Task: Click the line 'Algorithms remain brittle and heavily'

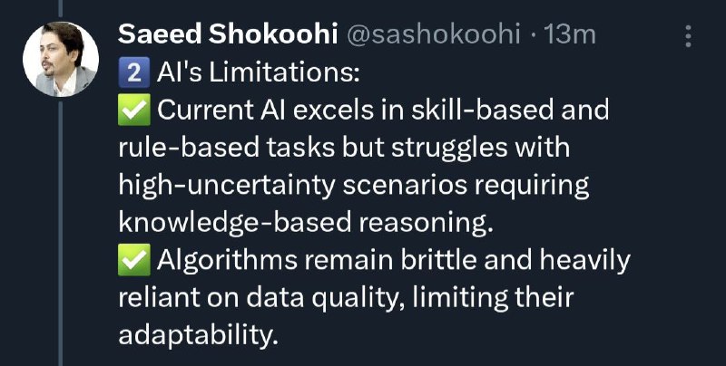Action: tap(394, 261)
